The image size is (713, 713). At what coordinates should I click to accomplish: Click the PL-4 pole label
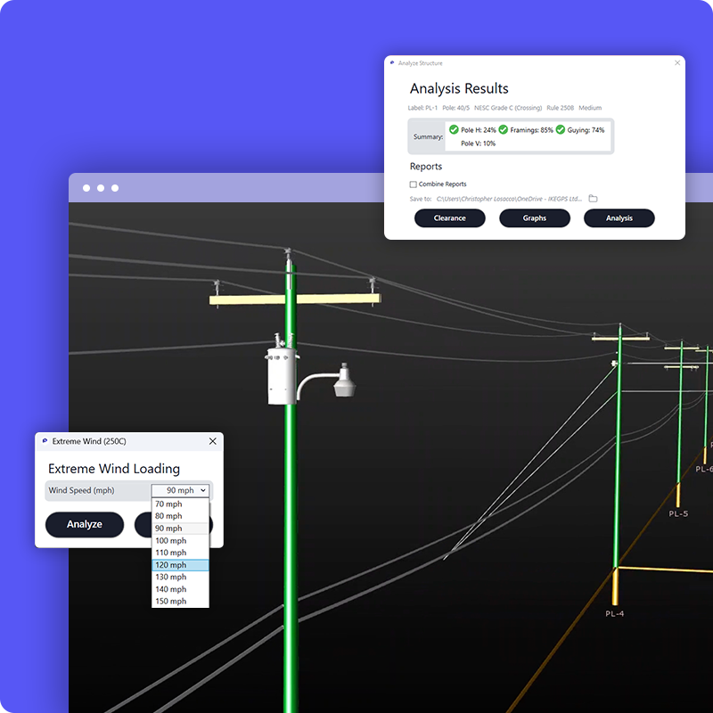tap(614, 614)
